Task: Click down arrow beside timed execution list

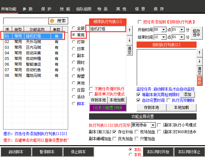Action: coord(199,61)
